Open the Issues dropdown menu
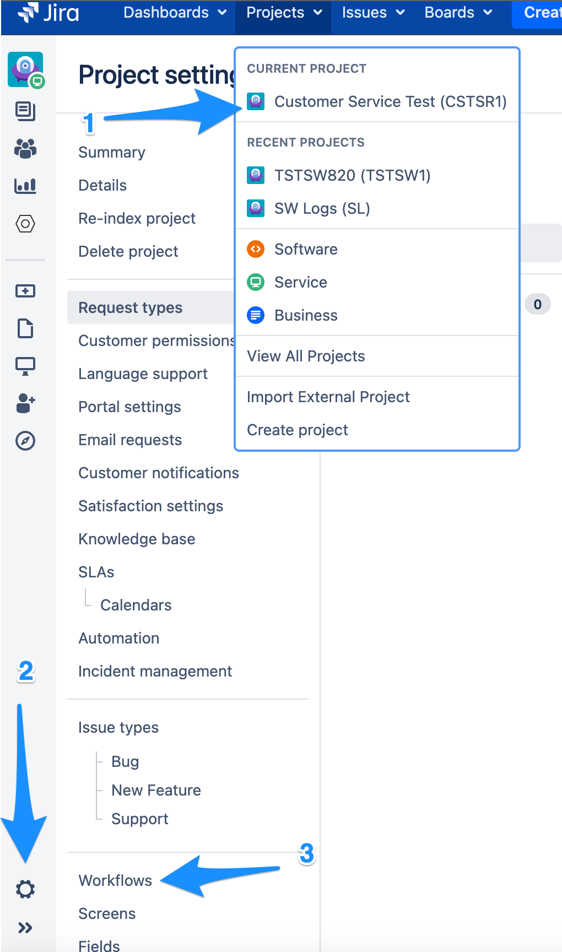The width and height of the screenshot is (562, 952). point(372,13)
